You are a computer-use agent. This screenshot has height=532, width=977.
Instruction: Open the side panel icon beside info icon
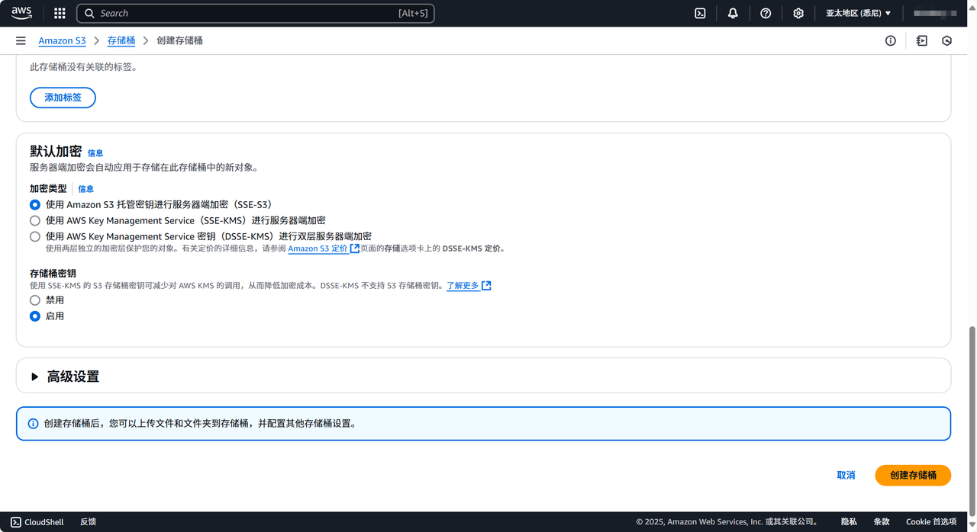921,40
